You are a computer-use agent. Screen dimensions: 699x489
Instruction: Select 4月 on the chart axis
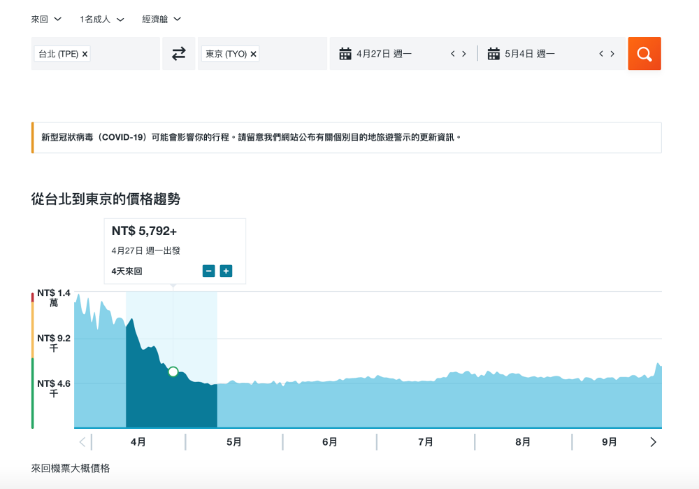[x=138, y=441]
